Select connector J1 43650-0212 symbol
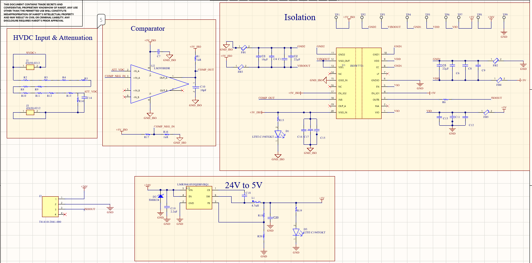This screenshot has height=263, width=532. click(x=30, y=67)
